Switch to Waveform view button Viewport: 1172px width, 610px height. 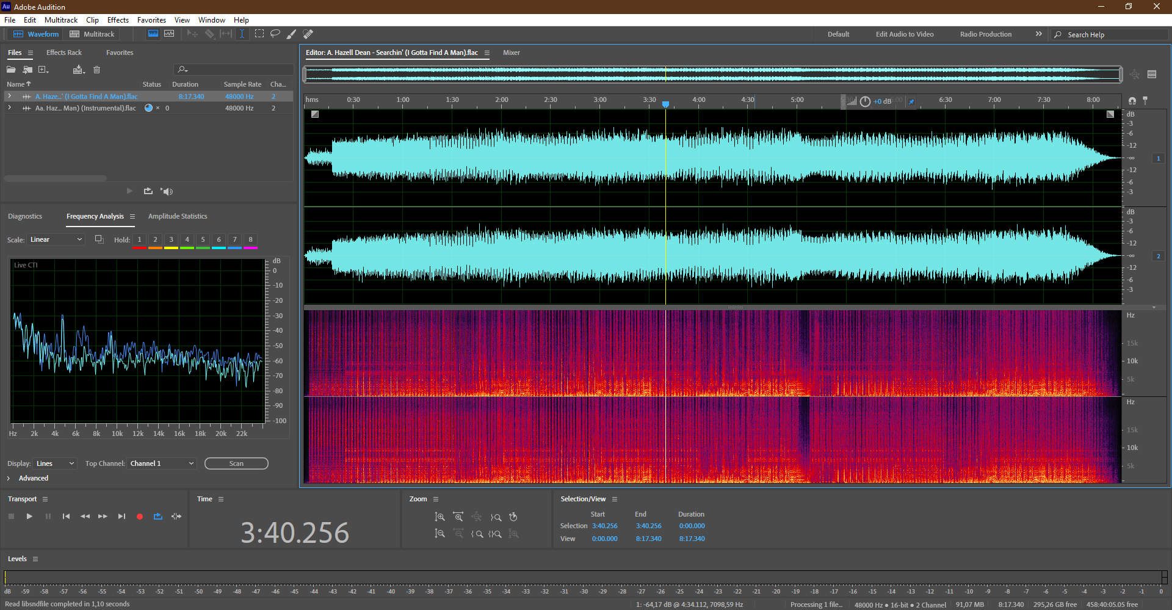pos(36,34)
